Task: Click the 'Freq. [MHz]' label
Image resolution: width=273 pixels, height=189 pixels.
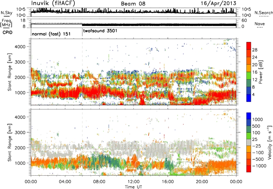Action: (6, 23)
